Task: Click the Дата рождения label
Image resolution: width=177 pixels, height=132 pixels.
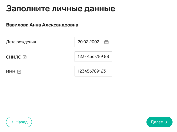Action: point(21,42)
